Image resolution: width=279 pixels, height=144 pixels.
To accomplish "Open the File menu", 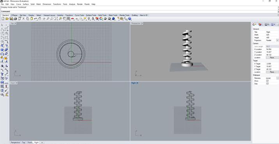I will point(2,4).
